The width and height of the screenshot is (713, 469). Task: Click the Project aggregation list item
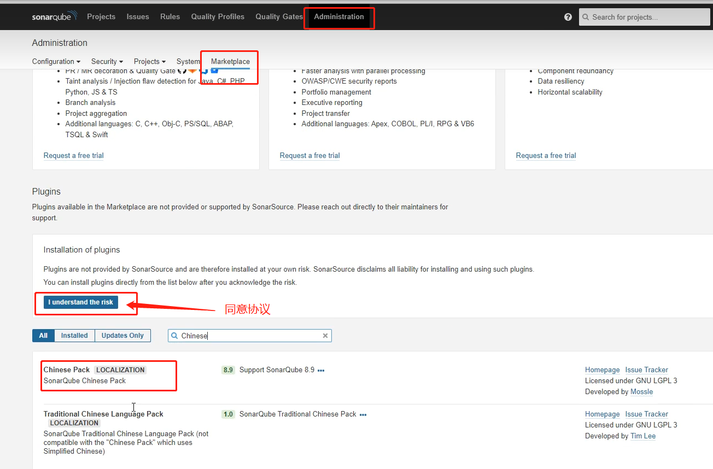96,113
